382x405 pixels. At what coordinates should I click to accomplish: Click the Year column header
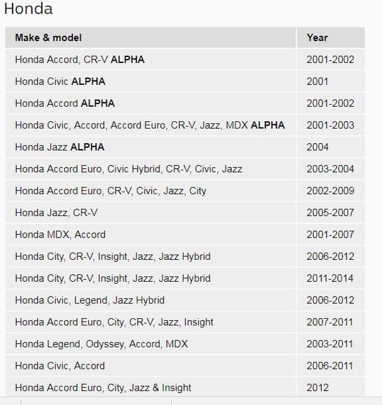(x=331, y=38)
